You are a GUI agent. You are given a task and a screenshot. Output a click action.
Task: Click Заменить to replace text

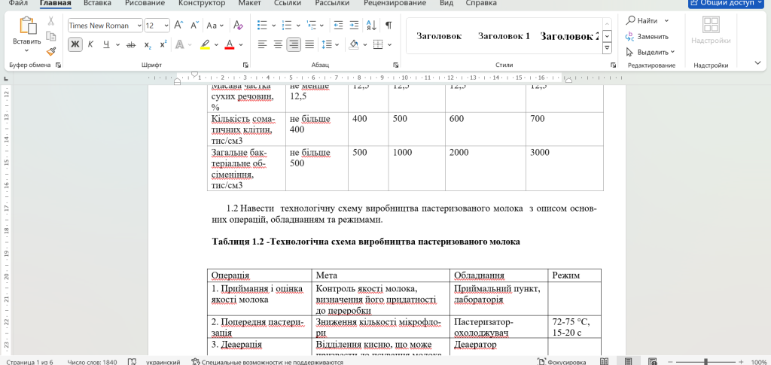pyautogui.click(x=647, y=36)
